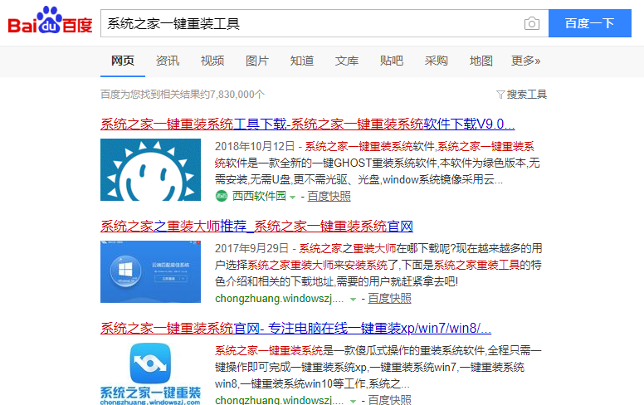Open first result title link 系统之家一键重装系统工具下载
The width and height of the screenshot is (644, 405).
(x=307, y=124)
